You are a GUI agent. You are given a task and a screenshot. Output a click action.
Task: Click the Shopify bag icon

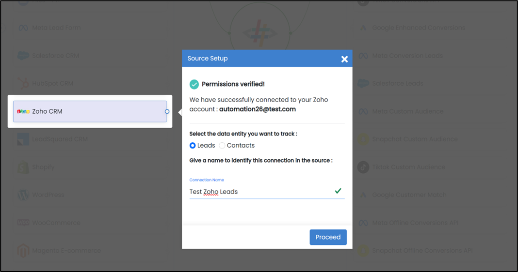pyautogui.click(x=23, y=167)
